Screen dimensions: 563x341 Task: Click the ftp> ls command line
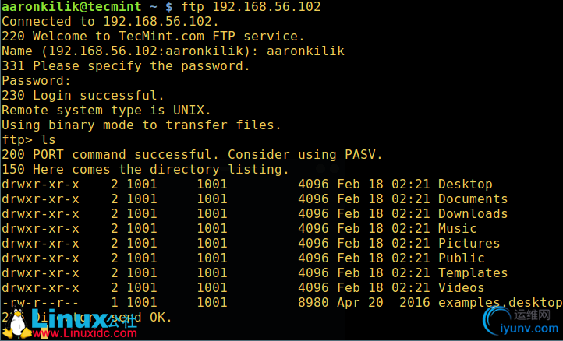point(29,140)
